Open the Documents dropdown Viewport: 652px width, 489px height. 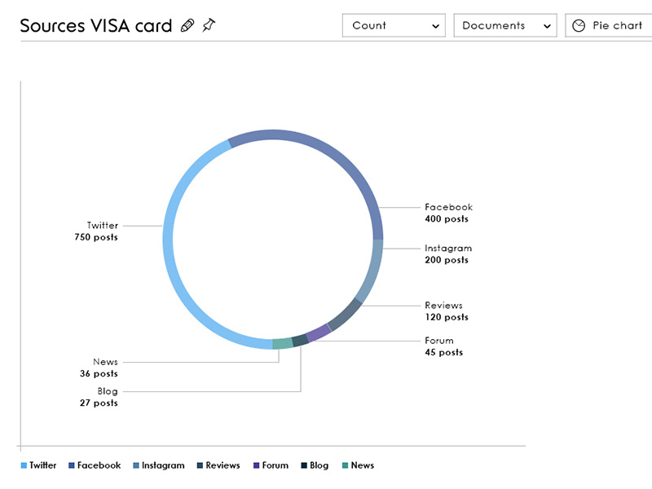504,25
